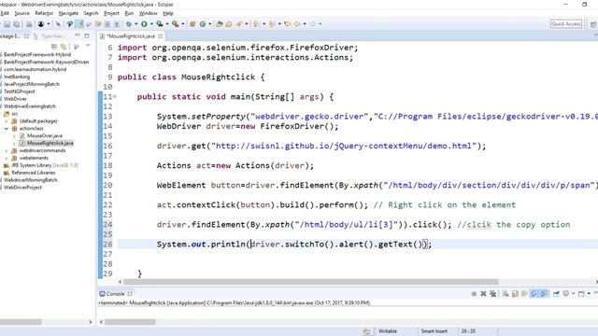Toggle Word Wrap in main toolbar
Viewport: 598px width, 336px height.
(x=98, y=24)
